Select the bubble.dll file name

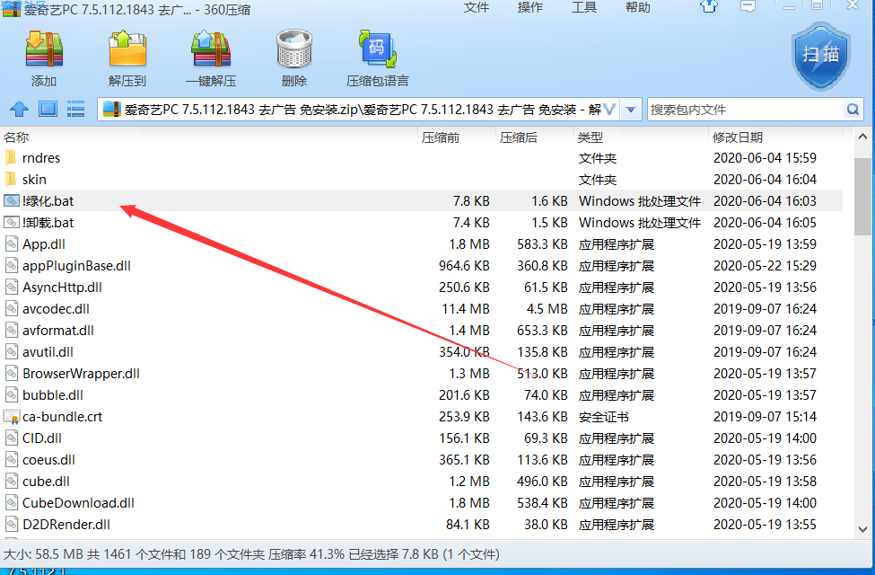point(52,395)
